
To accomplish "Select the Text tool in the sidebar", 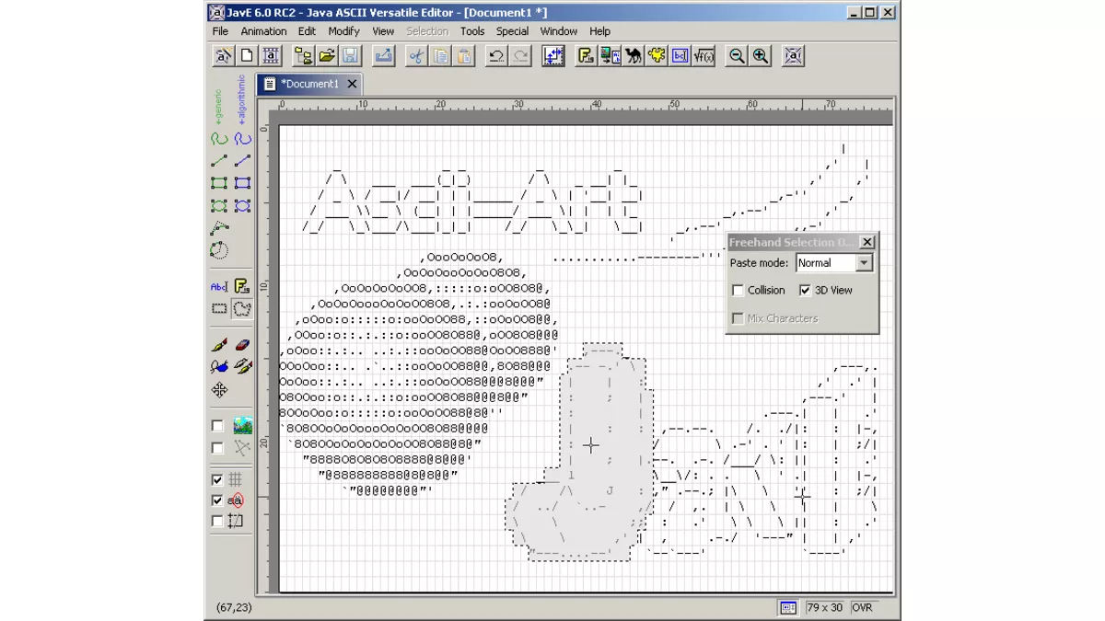I will point(219,286).
